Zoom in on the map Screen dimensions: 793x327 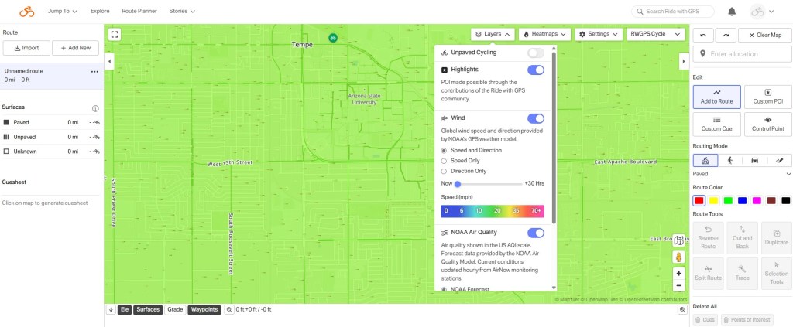coord(678,274)
